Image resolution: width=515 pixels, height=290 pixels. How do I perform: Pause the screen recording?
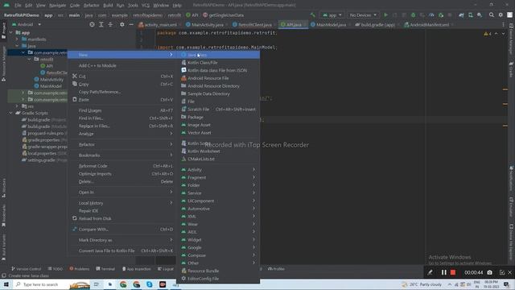pyautogui.click(x=443, y=272)
